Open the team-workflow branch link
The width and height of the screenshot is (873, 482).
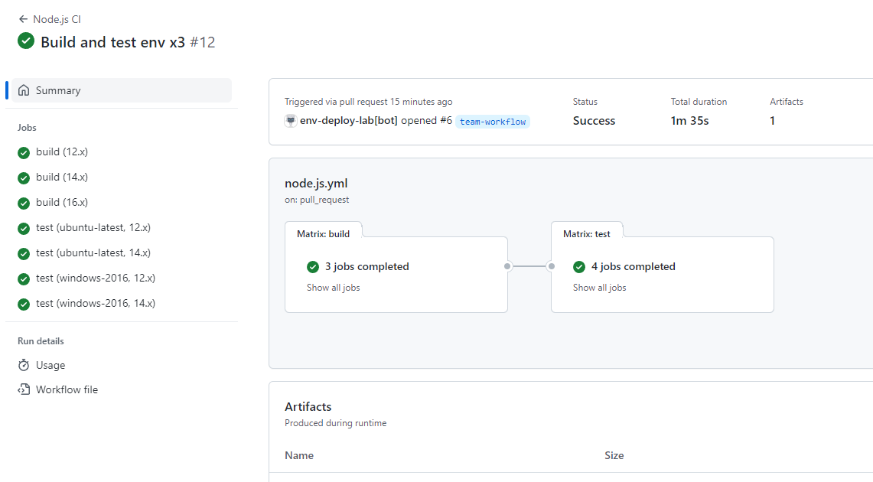pyautogui.click(x=493, y=122)
